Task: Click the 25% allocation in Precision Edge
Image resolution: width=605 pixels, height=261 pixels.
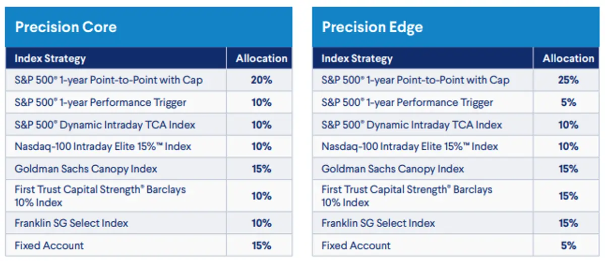Action: tap(568, 80)
